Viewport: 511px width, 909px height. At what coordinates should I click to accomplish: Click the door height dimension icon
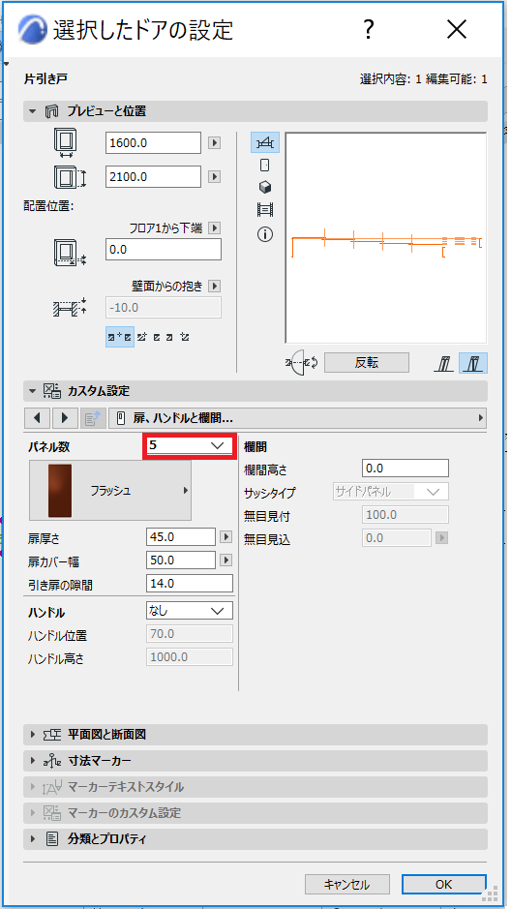[x=70, y=177]
